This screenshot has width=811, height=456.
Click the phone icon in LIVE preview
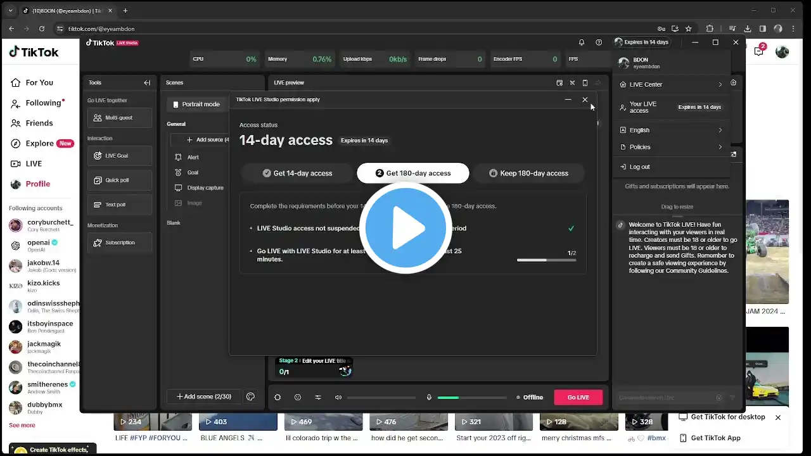pyautogui.click(x=585, y=82)
